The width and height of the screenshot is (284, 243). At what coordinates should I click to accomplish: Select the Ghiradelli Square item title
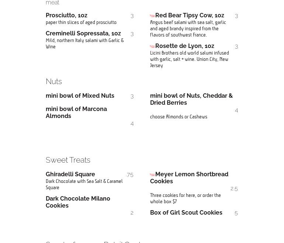(x=70, y=174)
